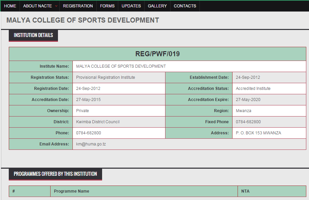
Task: Click Provisional Registration Institute status value
Action: click(105, 77)
